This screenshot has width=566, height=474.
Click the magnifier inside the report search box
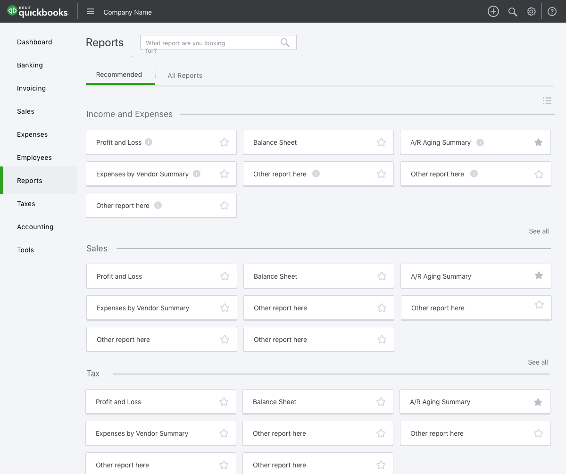tap(285, 42)
